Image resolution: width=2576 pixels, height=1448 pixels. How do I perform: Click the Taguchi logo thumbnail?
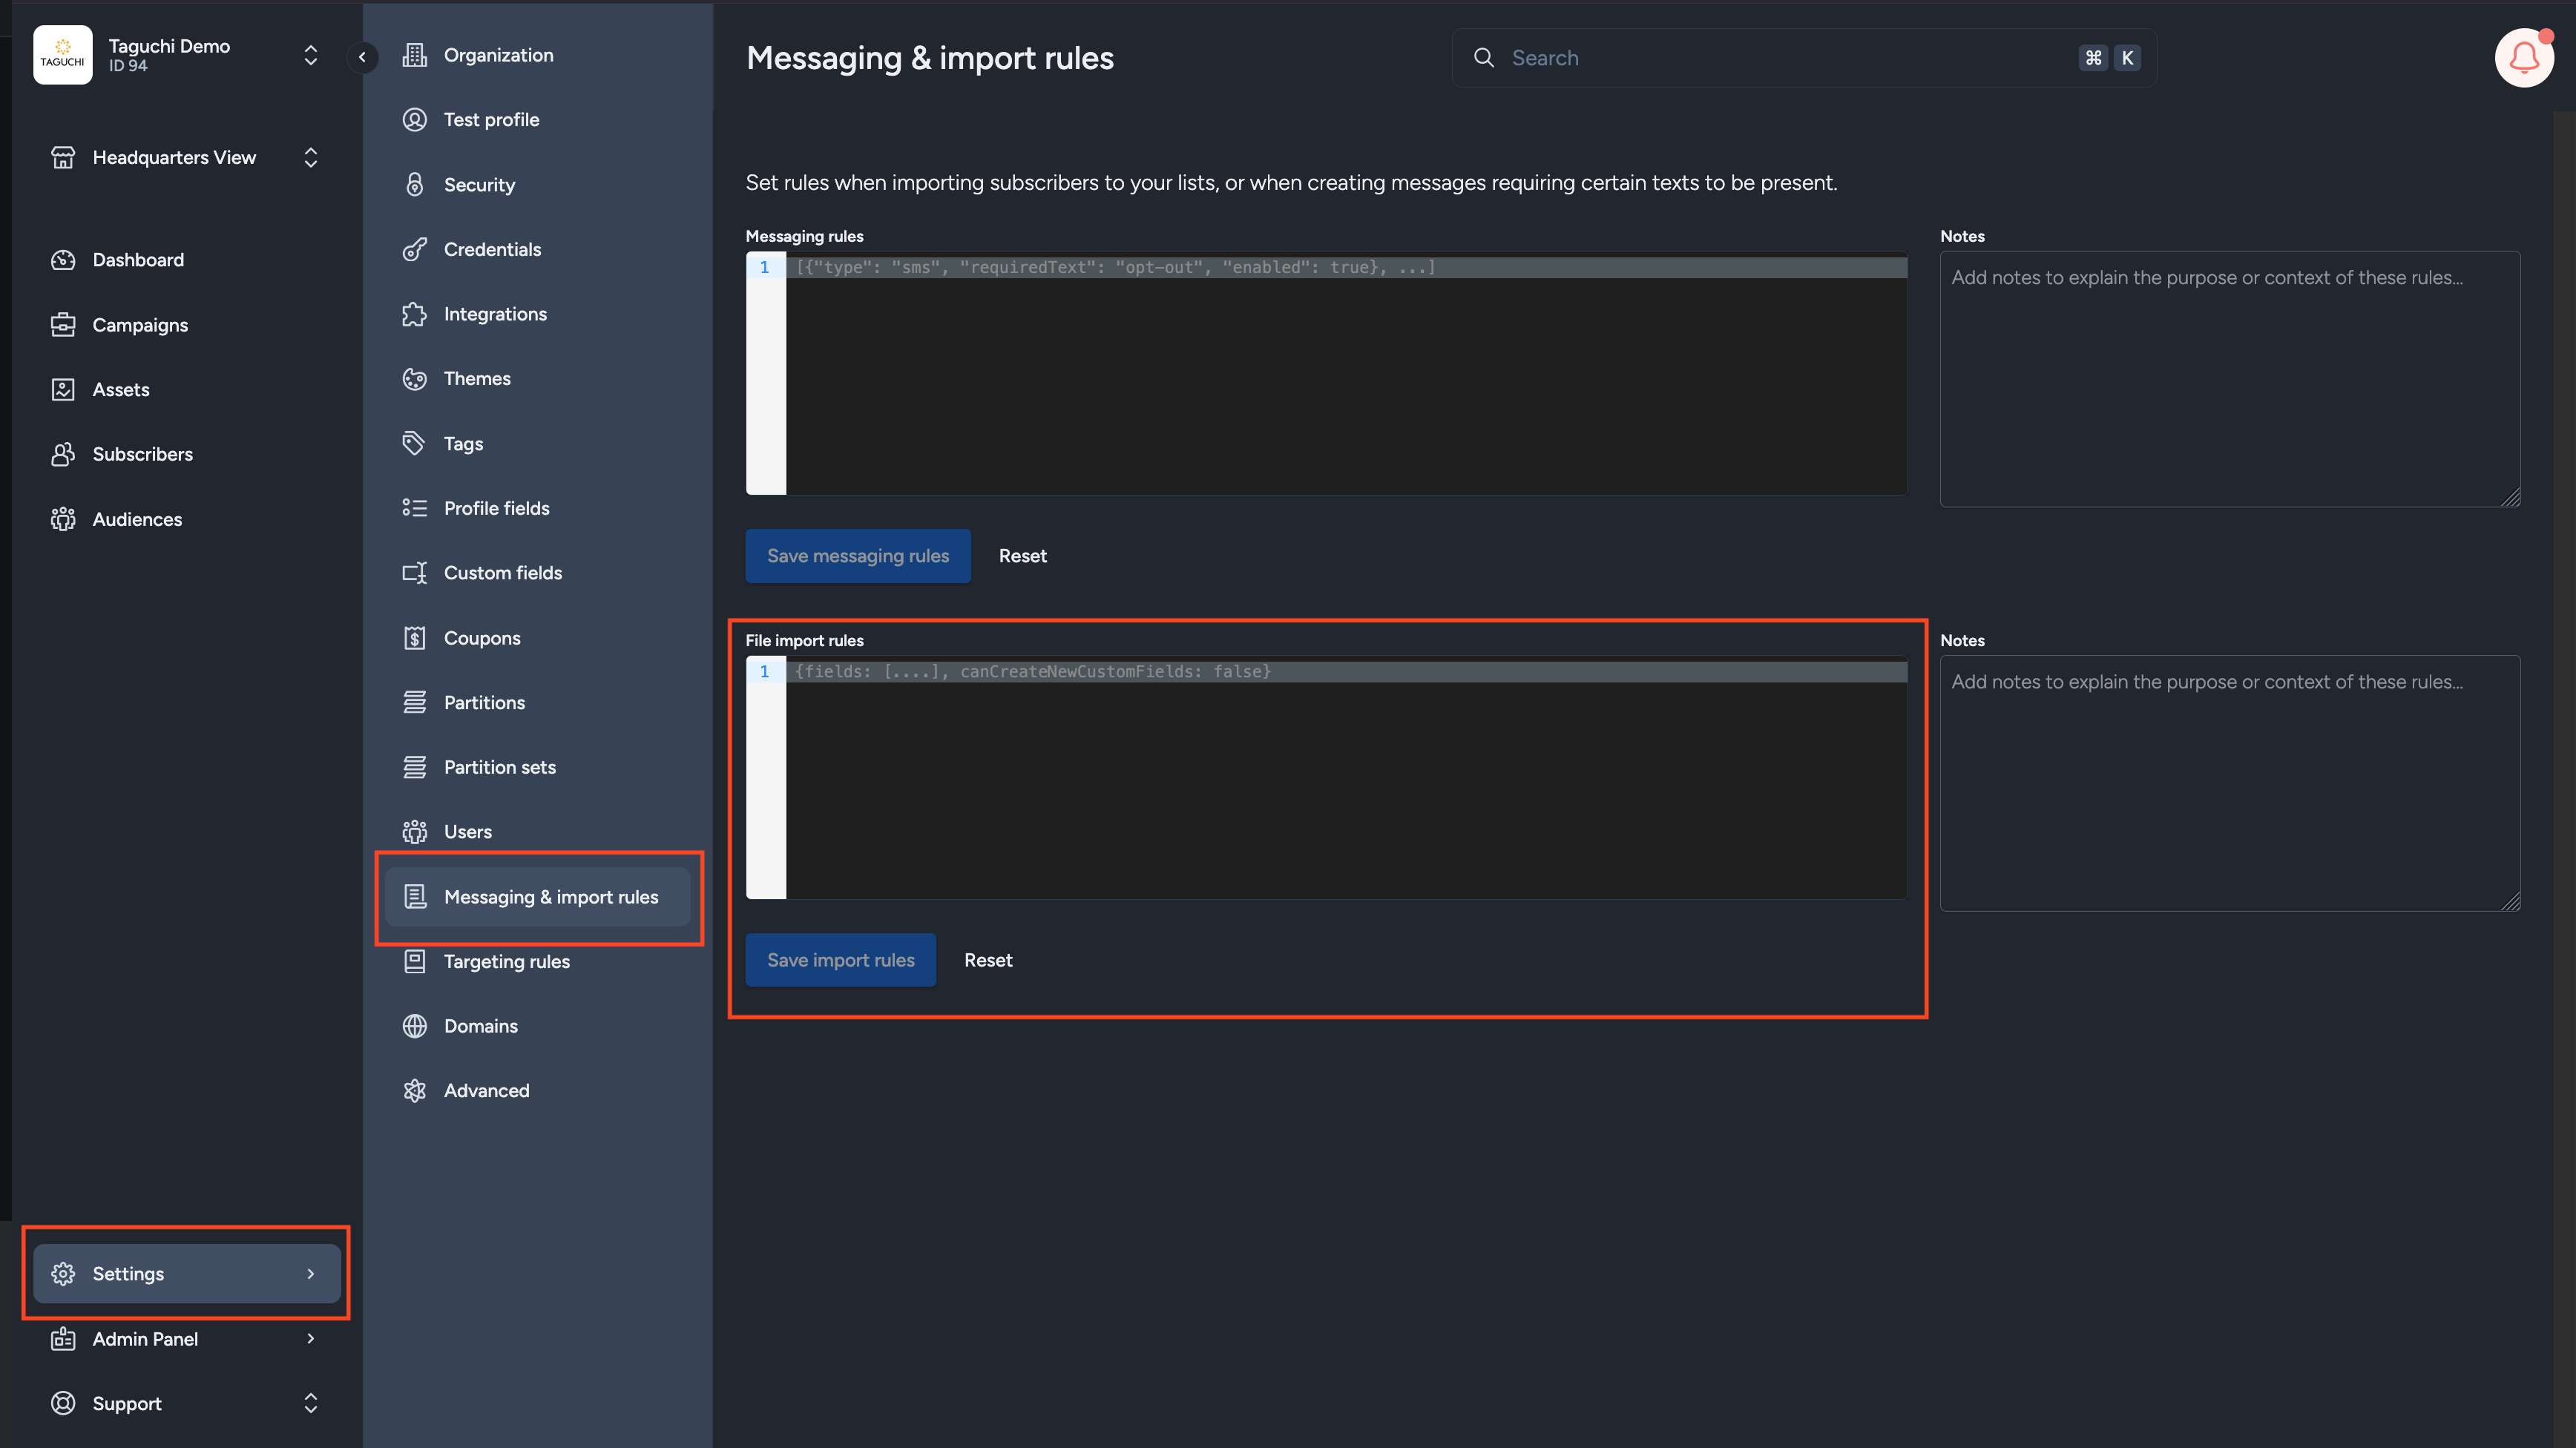tap(62, 55)
